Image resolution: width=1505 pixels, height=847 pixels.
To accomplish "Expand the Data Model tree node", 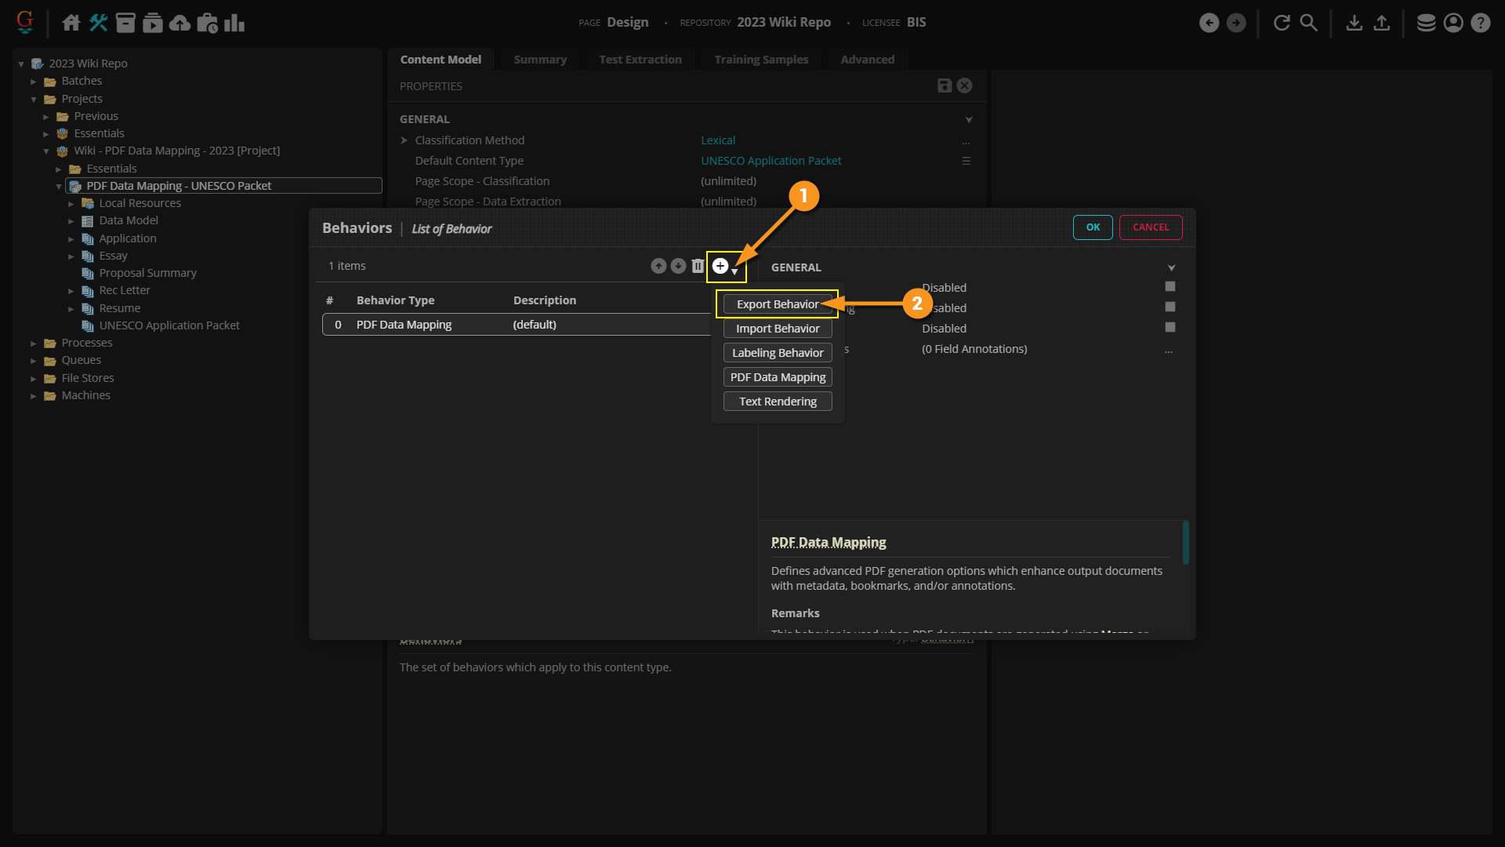I will (x=71, y=221).
